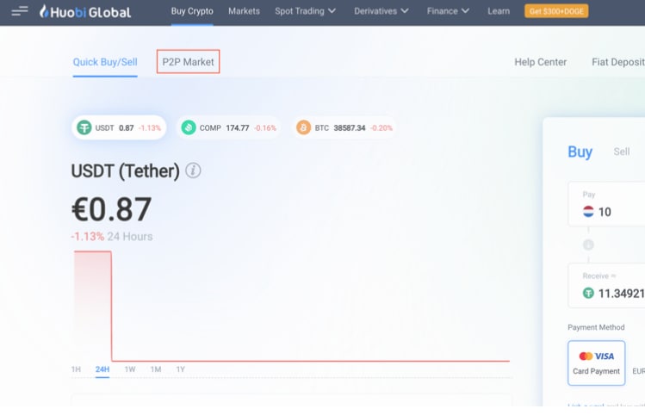Click the Get $300+DOGE button
This screenshot has height=415, width=645.
tap(556, 11)
